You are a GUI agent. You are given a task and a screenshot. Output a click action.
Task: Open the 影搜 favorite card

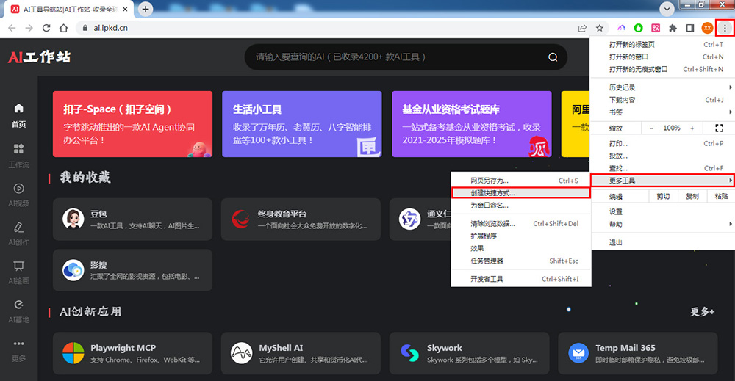132,270
